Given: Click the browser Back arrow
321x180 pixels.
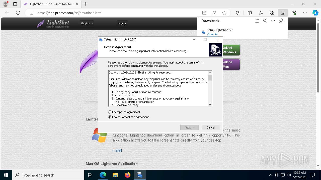Looking at the screenshot, I should tap(7, 13).
